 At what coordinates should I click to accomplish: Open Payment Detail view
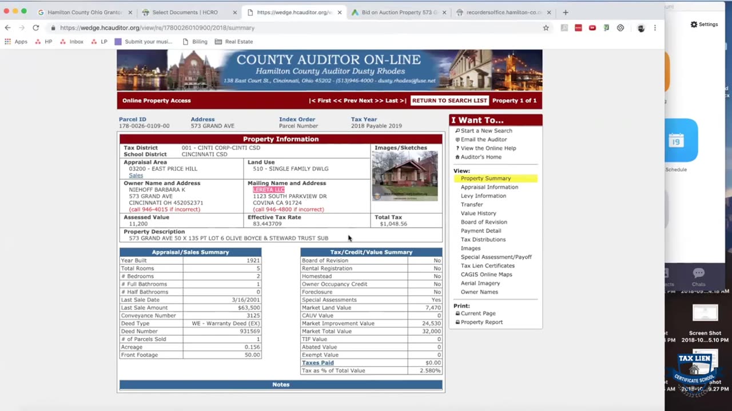tap(481, 231)
